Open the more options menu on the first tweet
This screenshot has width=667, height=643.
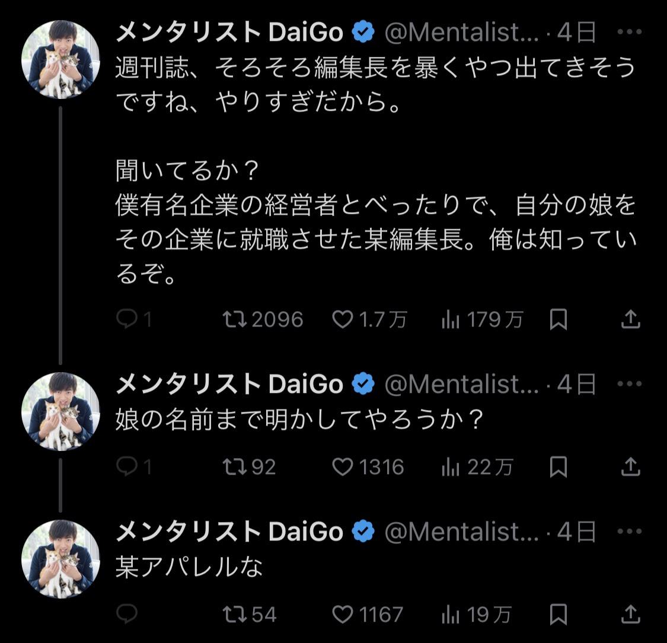click(x=631, y=31)
